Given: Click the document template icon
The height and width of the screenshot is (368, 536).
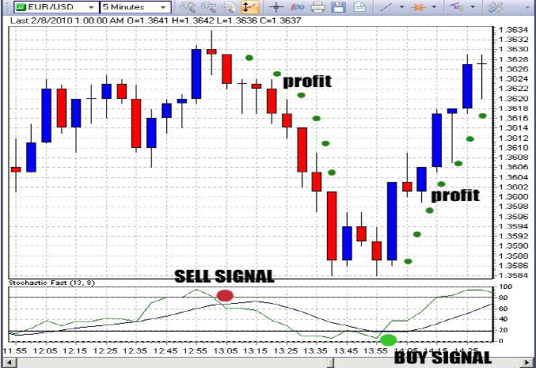Looking at the screenshot, I should 359,7.
